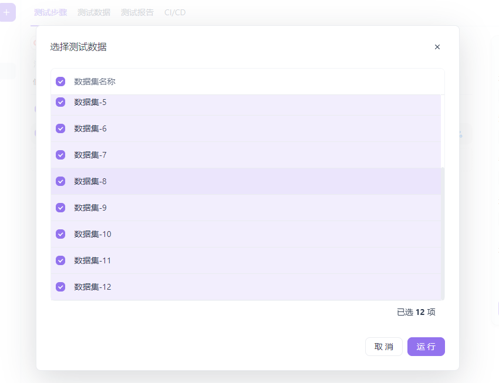Uncheck the 数据集-9 checkbox
Screen dimensions: 499x383
[60, 208]
